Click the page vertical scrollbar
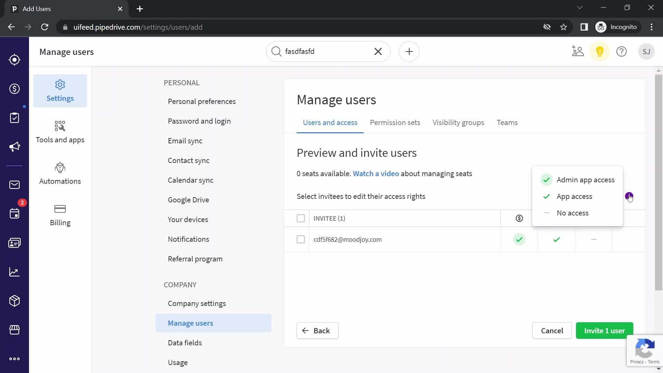The width and height of the screenshot is (663, 373). 659,183
